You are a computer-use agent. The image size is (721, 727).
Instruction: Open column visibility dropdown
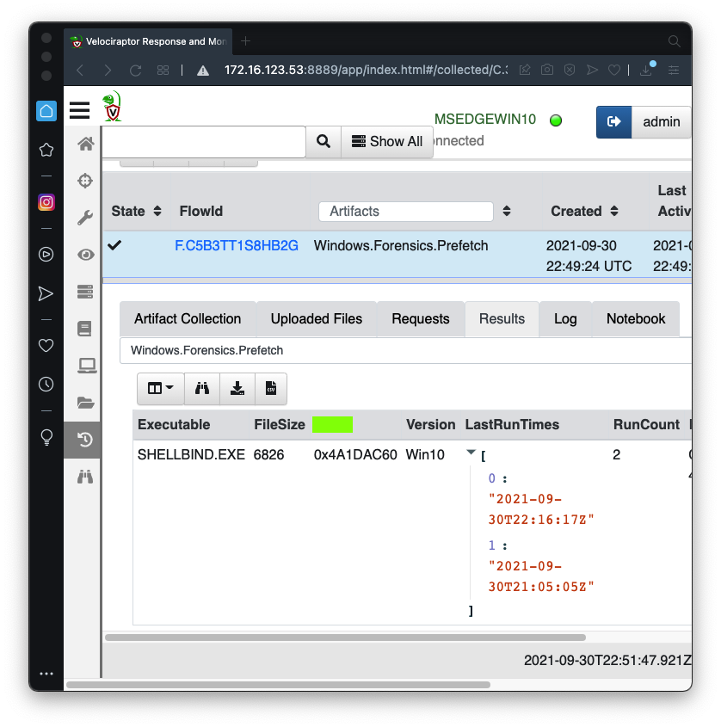[160, 388]
